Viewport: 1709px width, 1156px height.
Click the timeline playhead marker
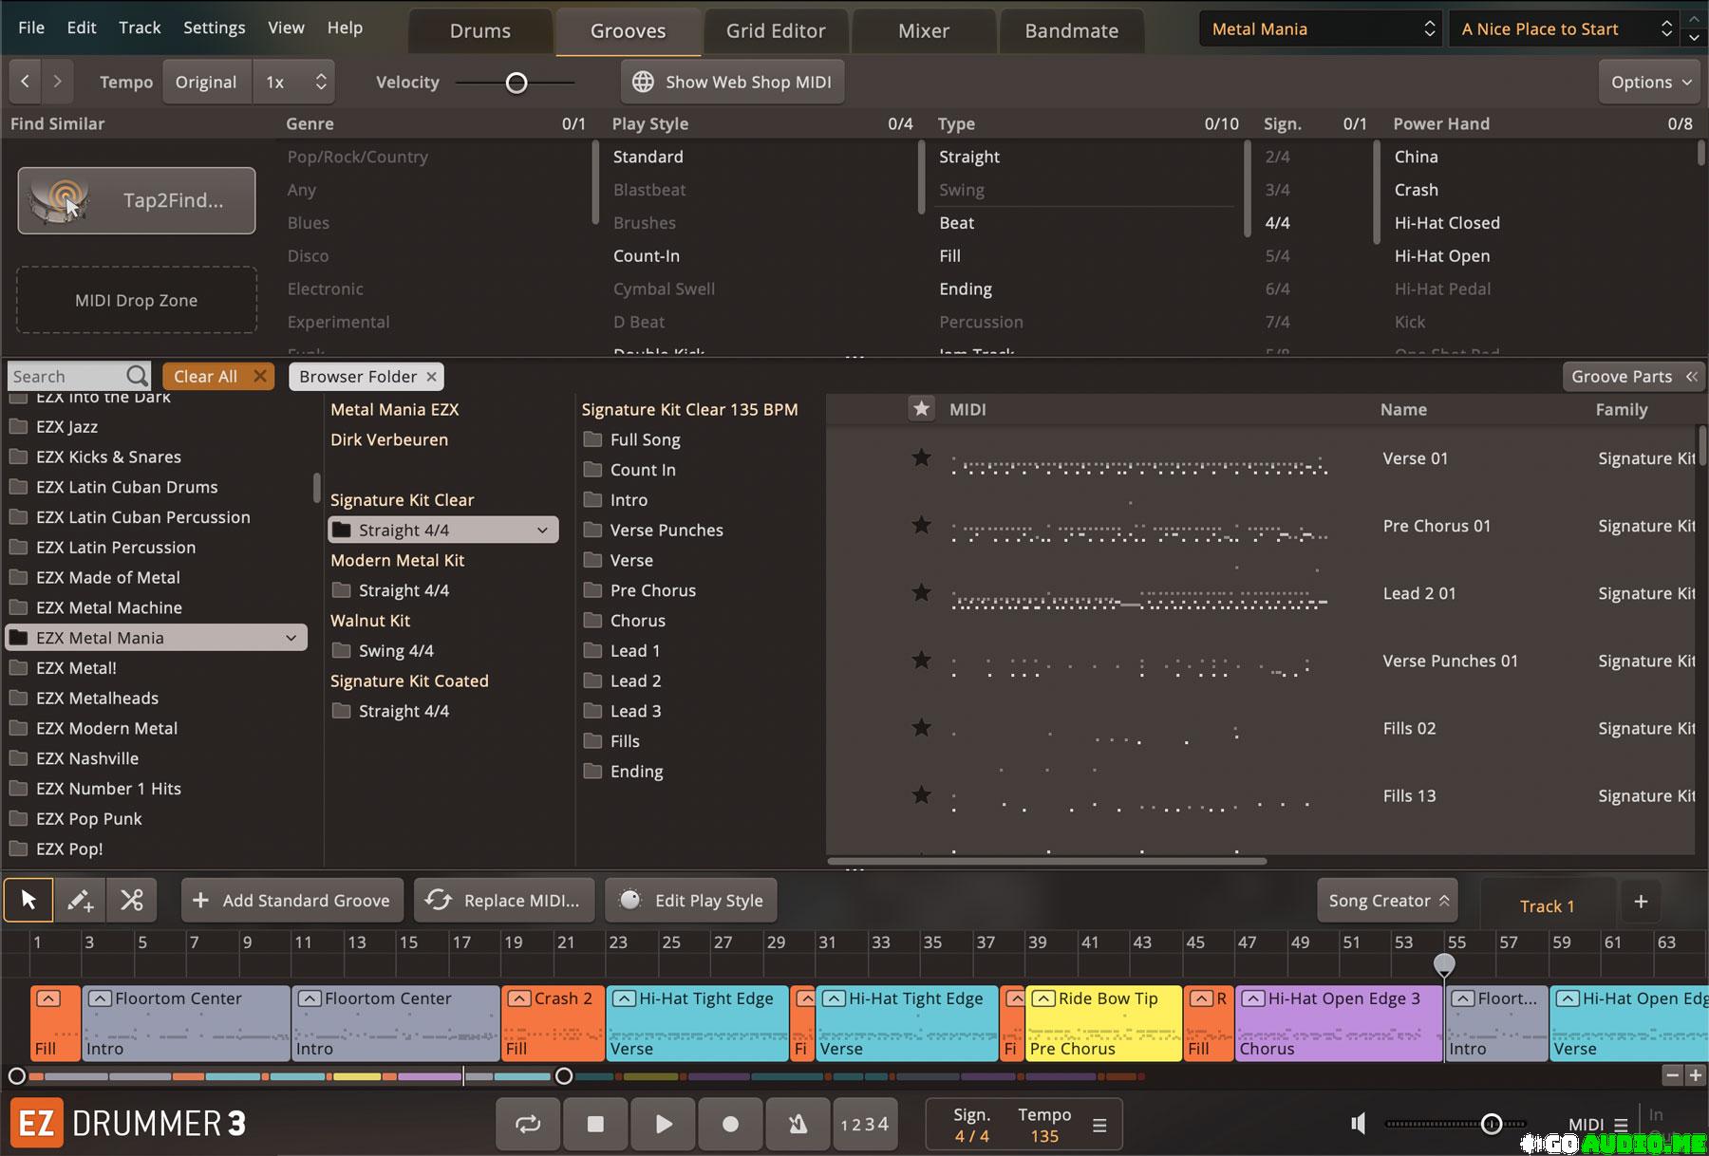[1444, 965]
